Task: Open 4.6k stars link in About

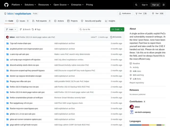Action: point(135,71)
